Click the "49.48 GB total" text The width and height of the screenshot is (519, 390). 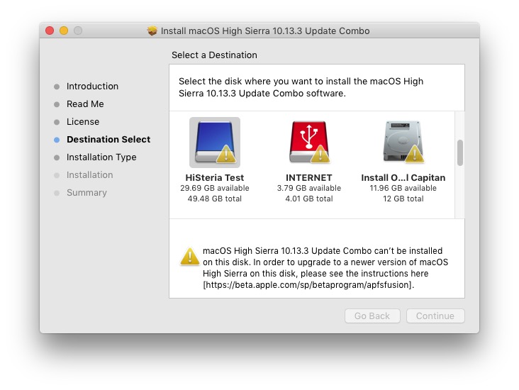tap(215, 199)
